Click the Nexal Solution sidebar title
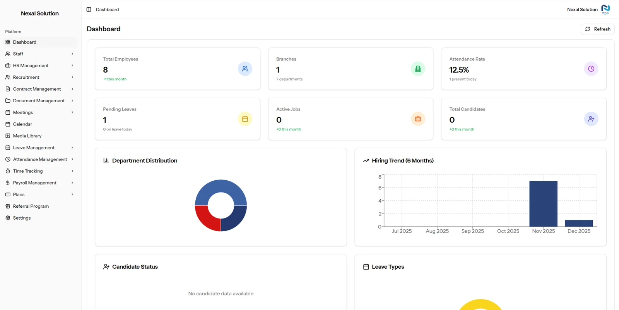This screenshot has height=310, width=619. point(40,14)
